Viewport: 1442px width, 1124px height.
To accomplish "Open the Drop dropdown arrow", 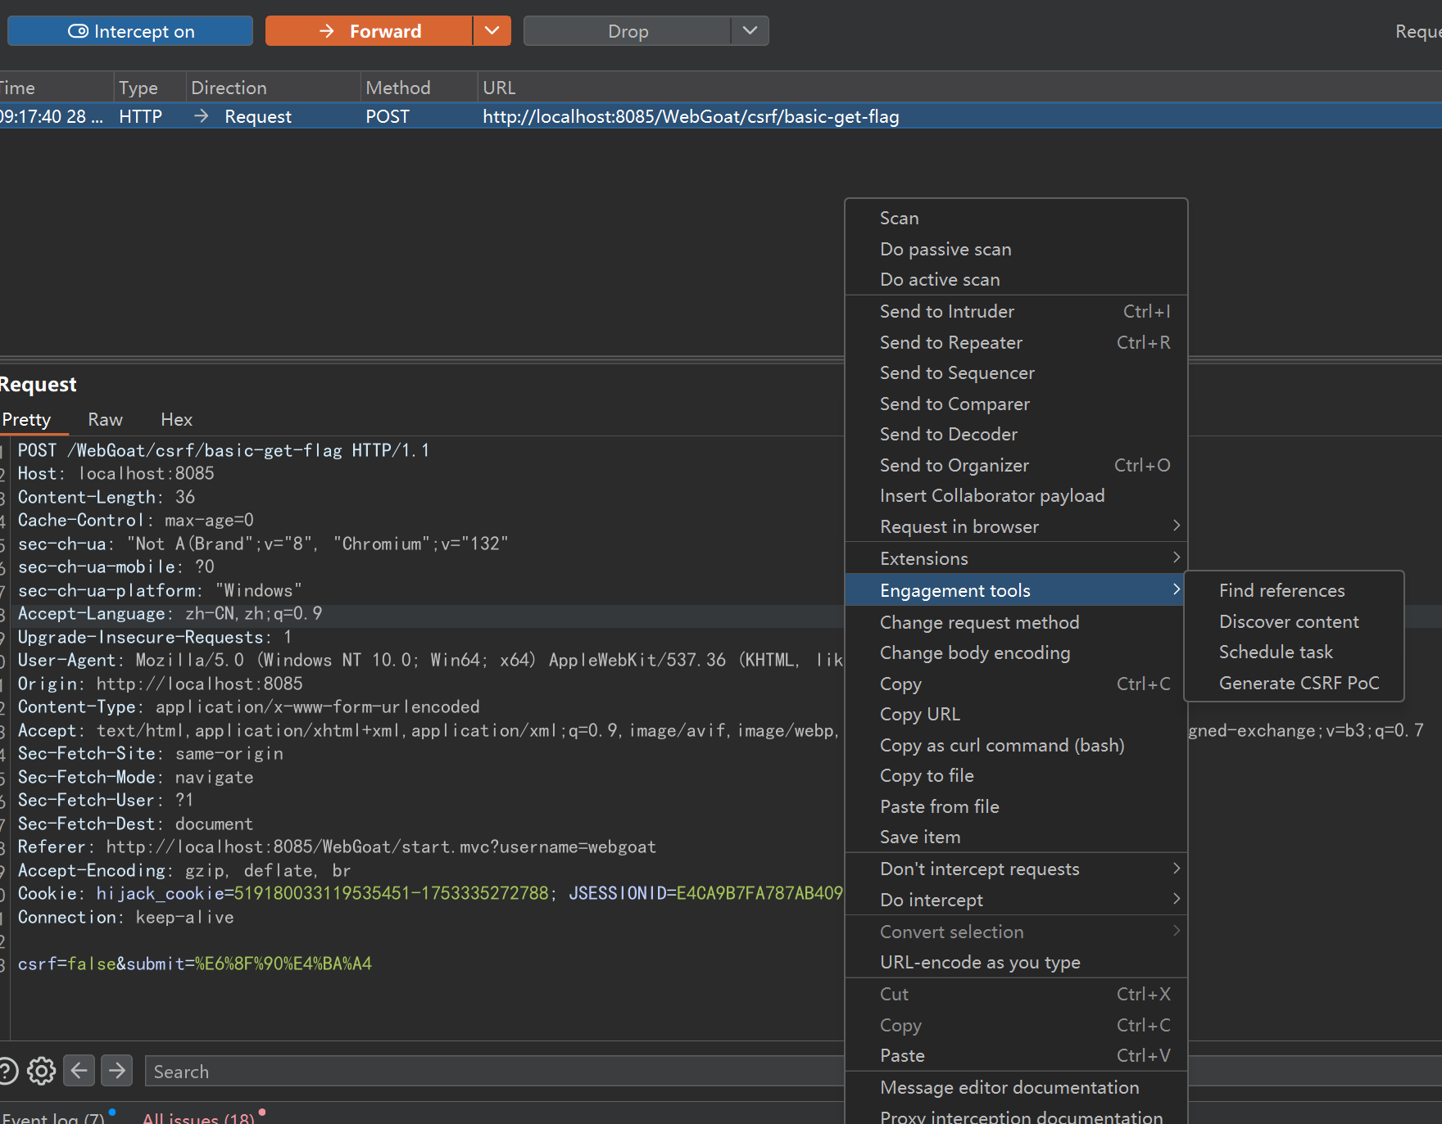I will (750, 31).
